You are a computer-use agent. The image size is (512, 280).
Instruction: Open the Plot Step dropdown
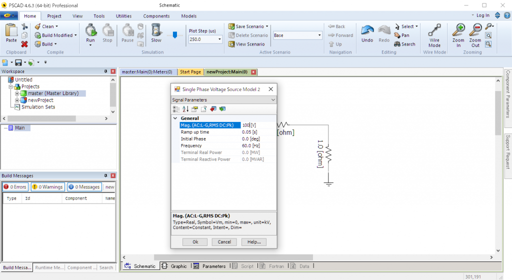pyautogui.click(x=219, y=39)
